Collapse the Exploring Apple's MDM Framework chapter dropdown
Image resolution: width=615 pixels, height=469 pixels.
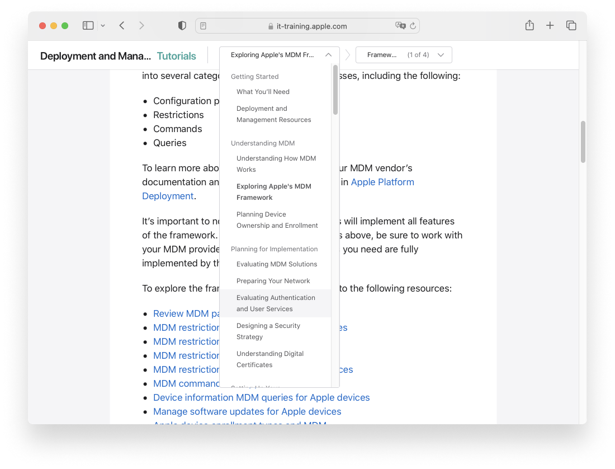click(328, 54)
